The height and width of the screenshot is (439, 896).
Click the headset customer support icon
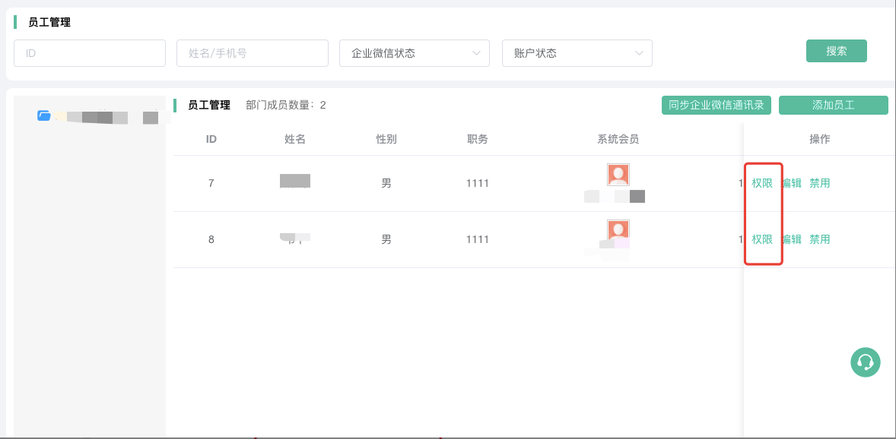click(865, 362)
